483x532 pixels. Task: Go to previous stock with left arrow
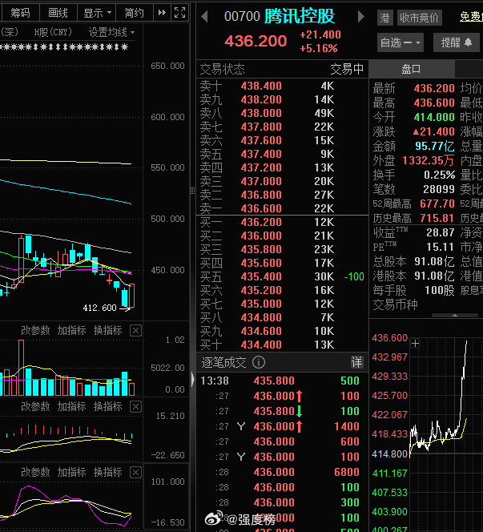[x=204, y=16]
